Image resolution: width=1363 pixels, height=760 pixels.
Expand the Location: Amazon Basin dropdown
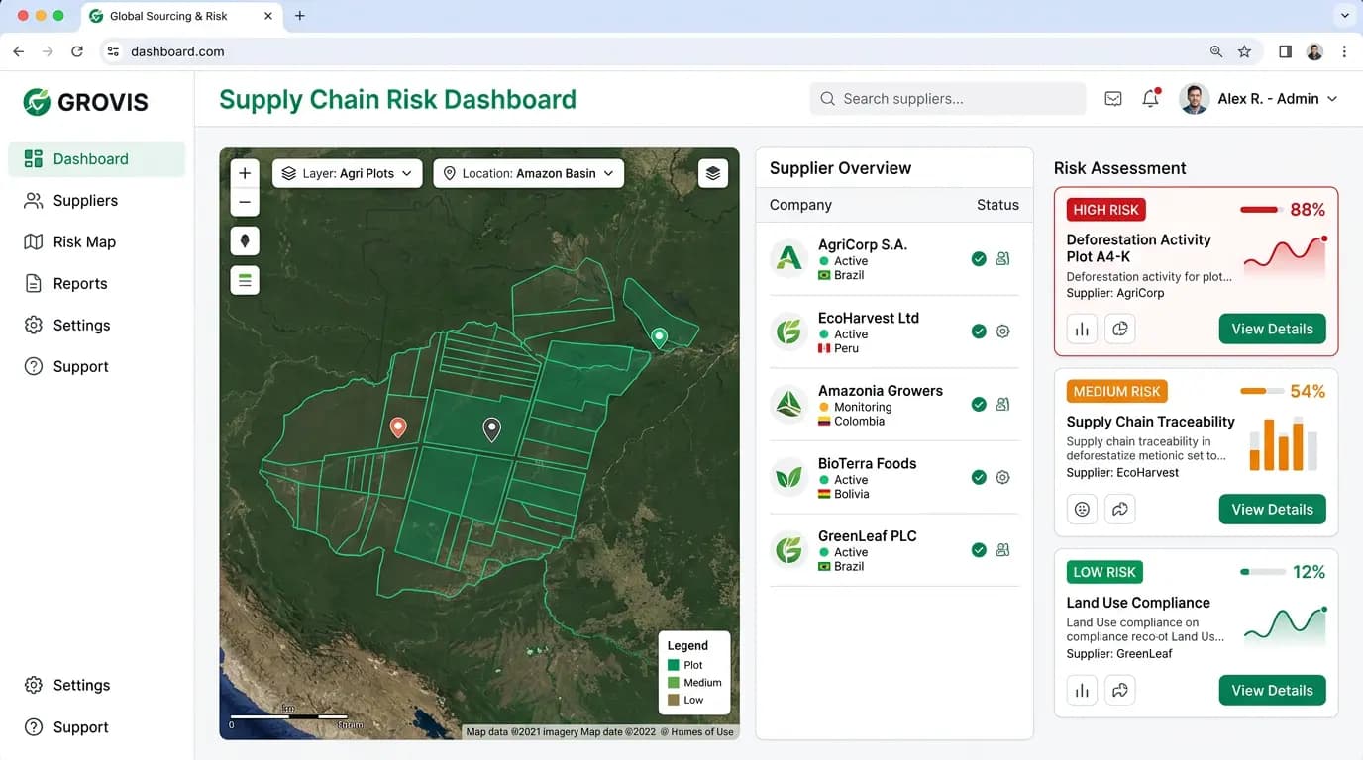coord(528,172)
